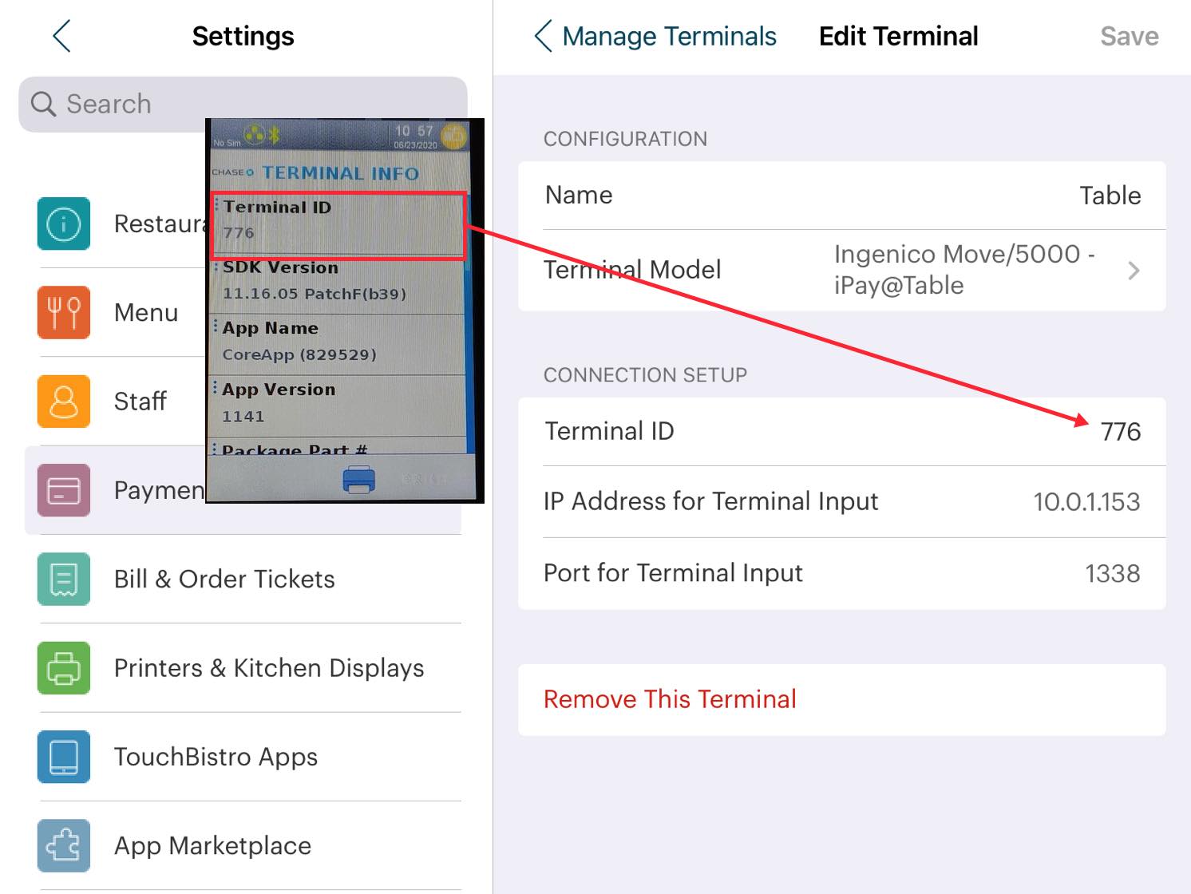Viewport: 1191px width, 894px height.
Task: Tap Remove This Terminal
Action: coord(670,699)
